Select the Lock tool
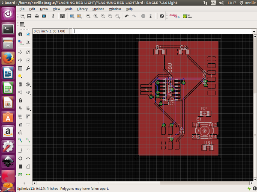Screen dimensions: 257x192 tap(21, 100)
